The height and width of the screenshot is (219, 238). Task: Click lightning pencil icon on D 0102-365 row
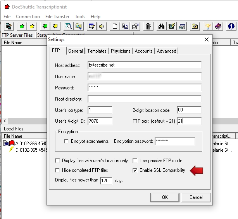tap(11, 150)
